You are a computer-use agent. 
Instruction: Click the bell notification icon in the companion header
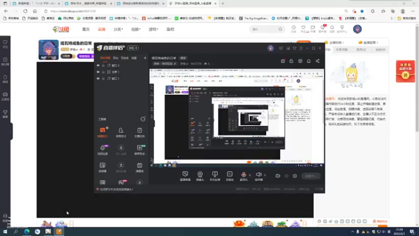[308, 61]
